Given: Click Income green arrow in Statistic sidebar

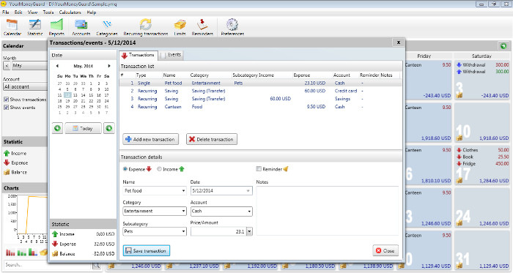Looking at the screenshot, I should pyautogui.click(x=7, y=153).
